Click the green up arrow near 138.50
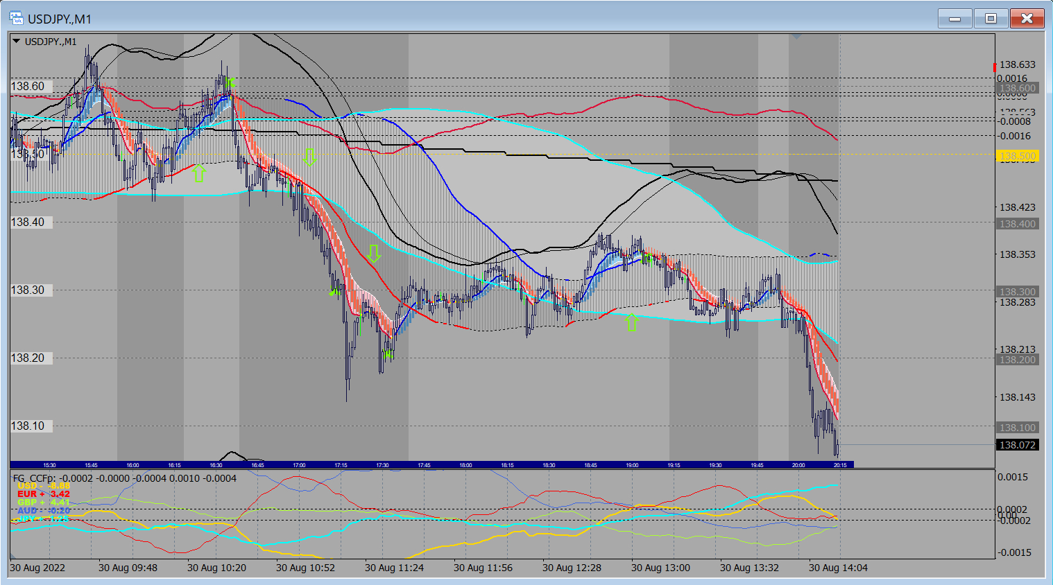Screen dimensions: 1053x585 click(199, 173)
